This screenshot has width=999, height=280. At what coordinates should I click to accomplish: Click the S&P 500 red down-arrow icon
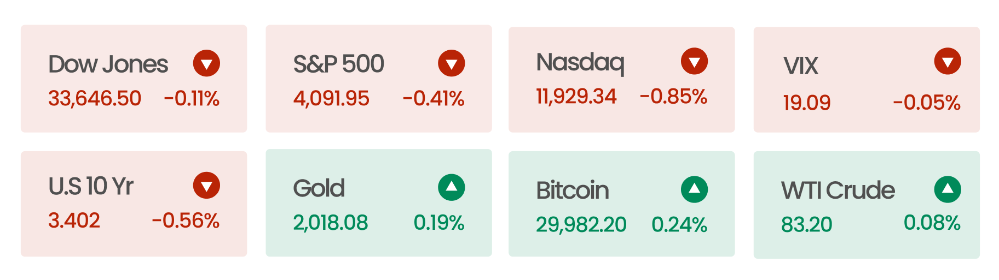coord(451,63)
